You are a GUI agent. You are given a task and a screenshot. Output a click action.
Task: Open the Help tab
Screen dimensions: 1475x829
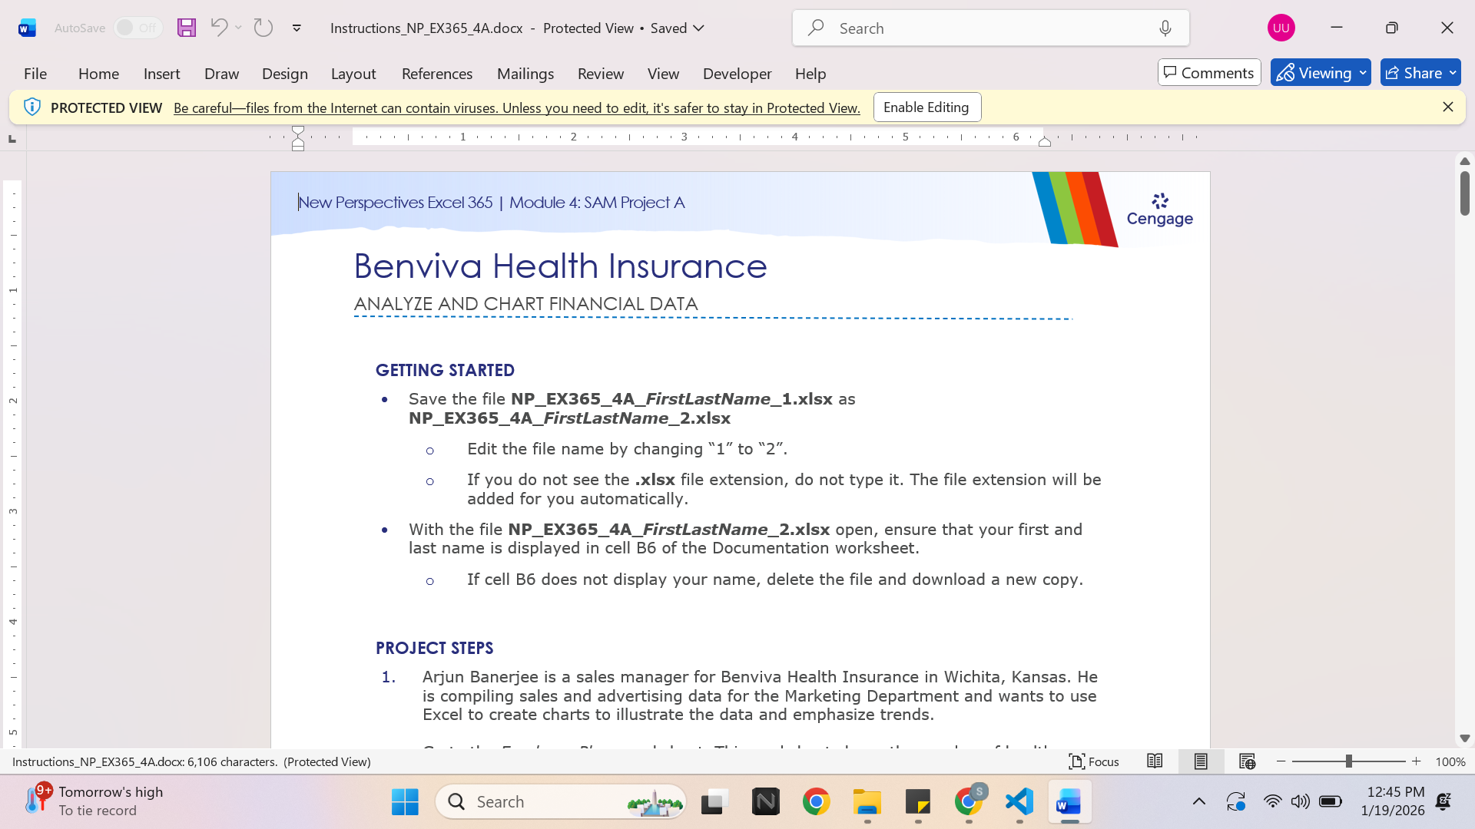[810, 74]
